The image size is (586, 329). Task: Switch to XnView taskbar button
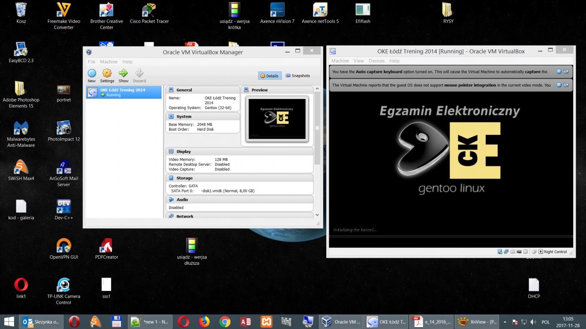[x=477, y=322]
